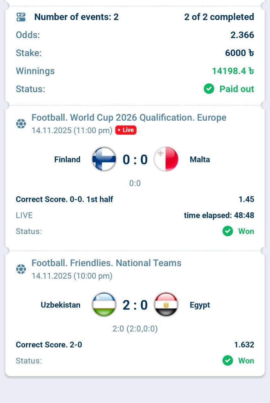Tap the Uzbekistan flag icon
Screen dimensions: 270x403
point(104,305)
